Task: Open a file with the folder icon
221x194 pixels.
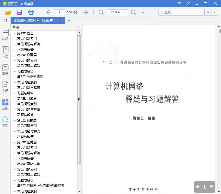Action: click(x=8, y=12)
